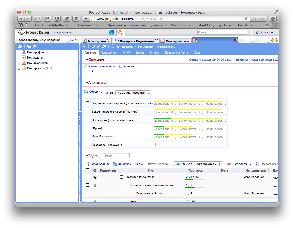The height and width of the screenshot is (228, 294).
Task: Open project in new window icon
Action: coord(99,47)
